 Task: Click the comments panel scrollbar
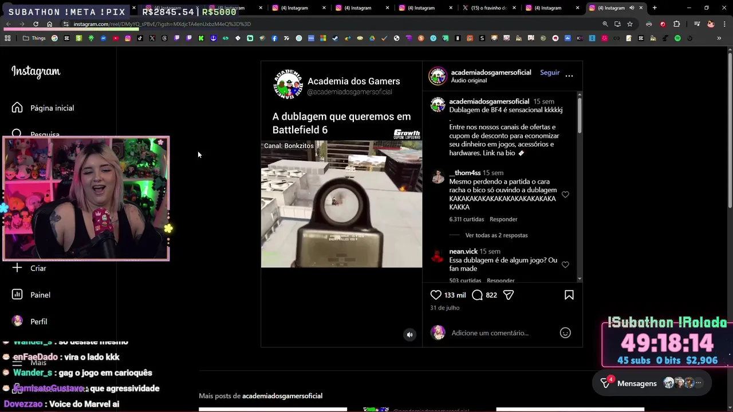(580, 114)
